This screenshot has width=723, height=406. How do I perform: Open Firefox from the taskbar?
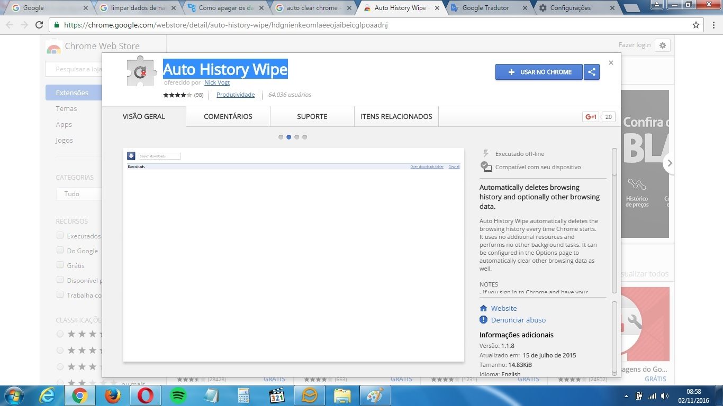tap(113, 395)
